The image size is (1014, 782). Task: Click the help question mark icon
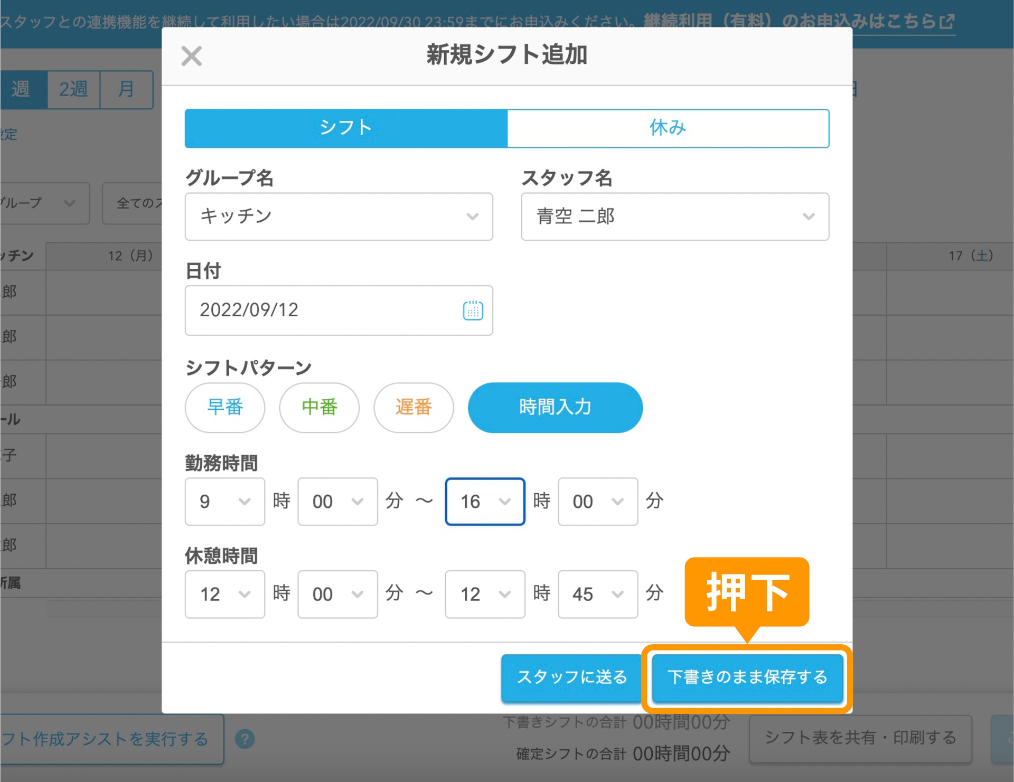click(x=245, y=739)
